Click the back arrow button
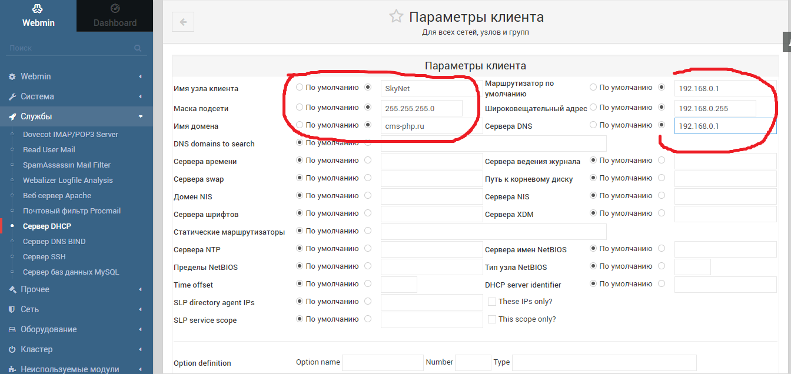 tap(183, 22)
